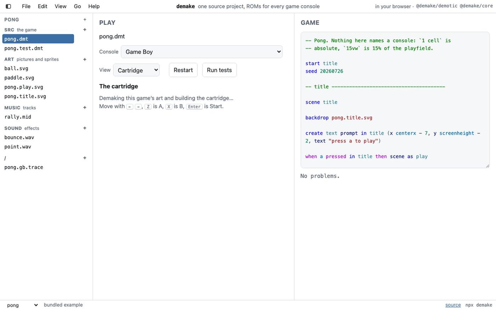The height and width of the screenshot is (310, 496).
Task: Click the Run tests button
Action: (x=219, y=70)
